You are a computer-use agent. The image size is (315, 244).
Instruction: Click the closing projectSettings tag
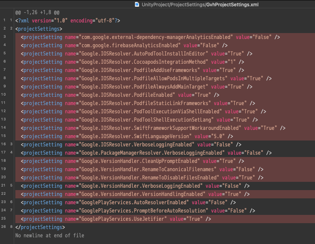tap(39, 227)
